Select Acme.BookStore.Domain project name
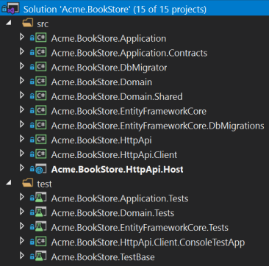The width and height of the screenshot is (269, 266). coord(101,82)
